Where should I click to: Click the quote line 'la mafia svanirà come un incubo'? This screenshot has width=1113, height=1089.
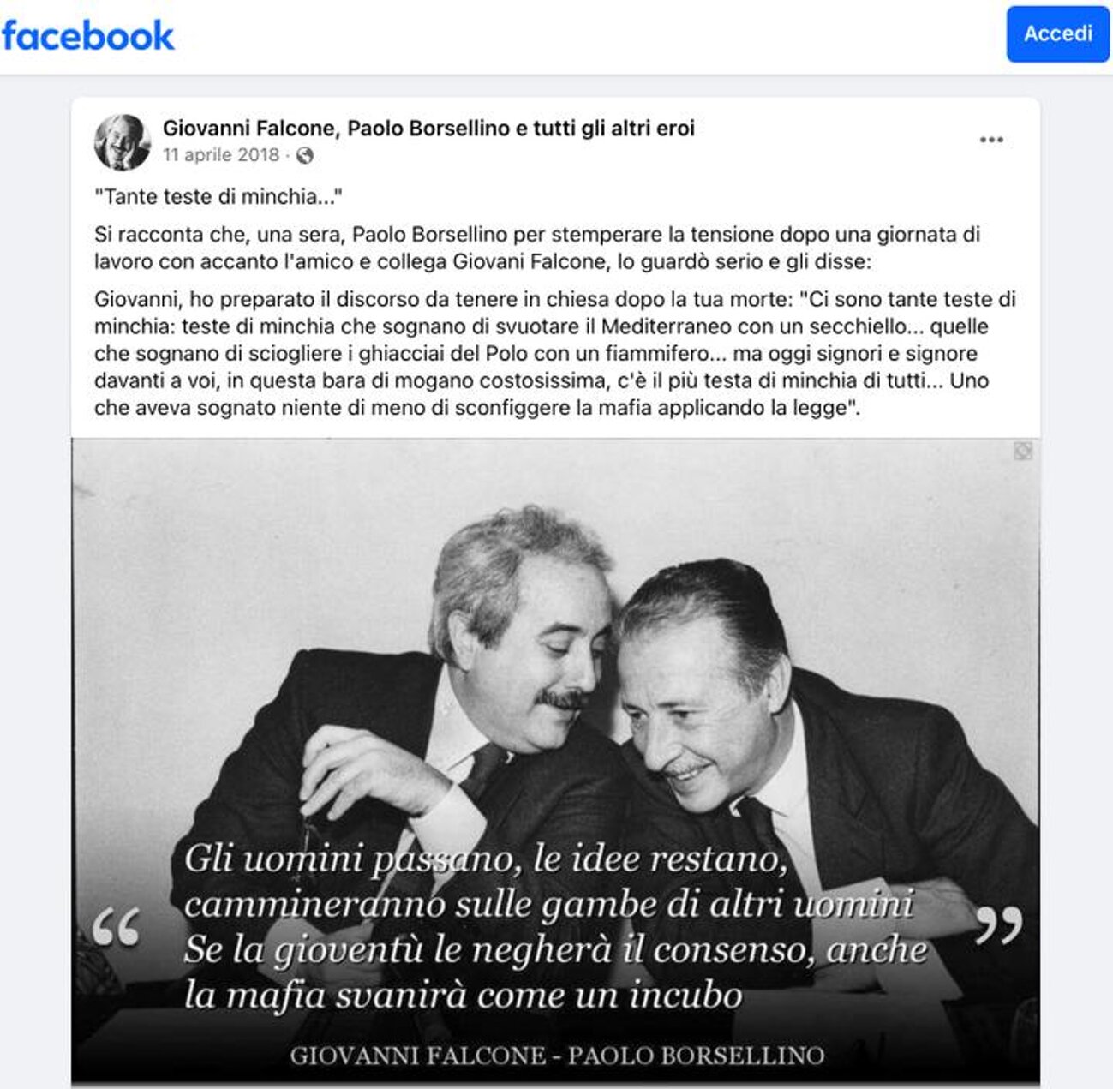pos(463,996)
